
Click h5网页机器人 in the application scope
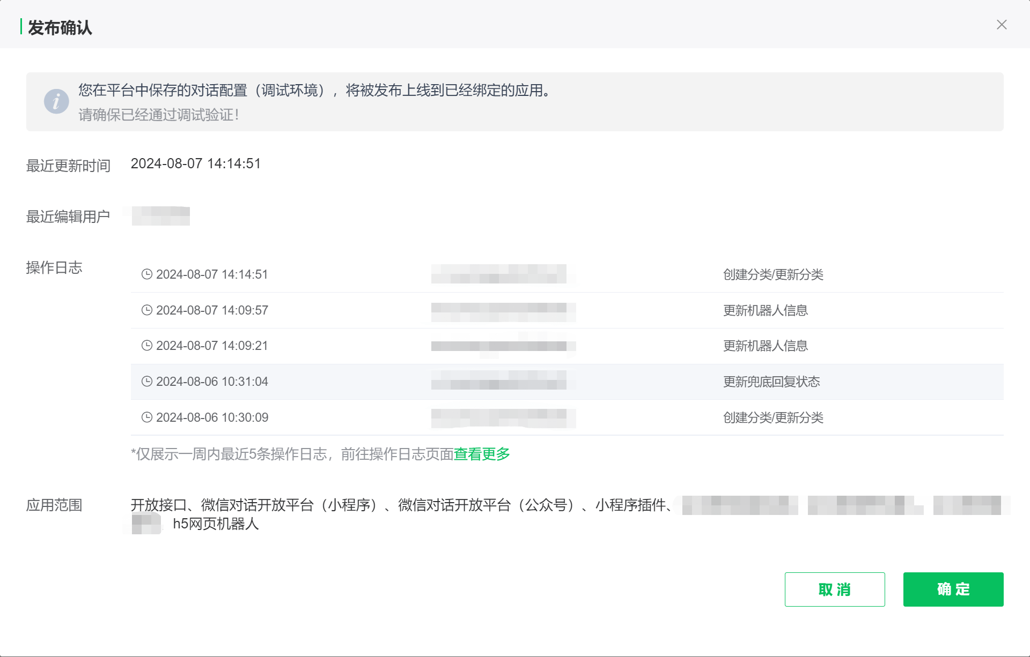click(215, 525)
